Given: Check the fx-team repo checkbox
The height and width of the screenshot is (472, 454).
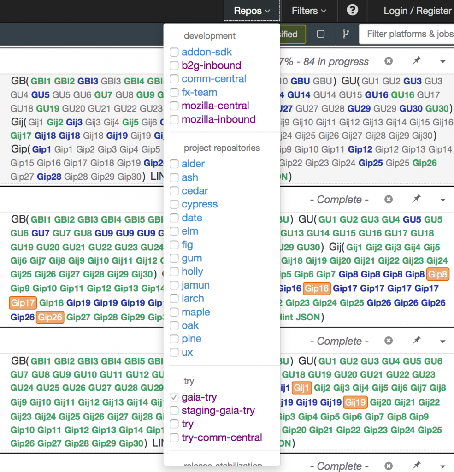Looking at the screenshot, I should tap(174, 92).
